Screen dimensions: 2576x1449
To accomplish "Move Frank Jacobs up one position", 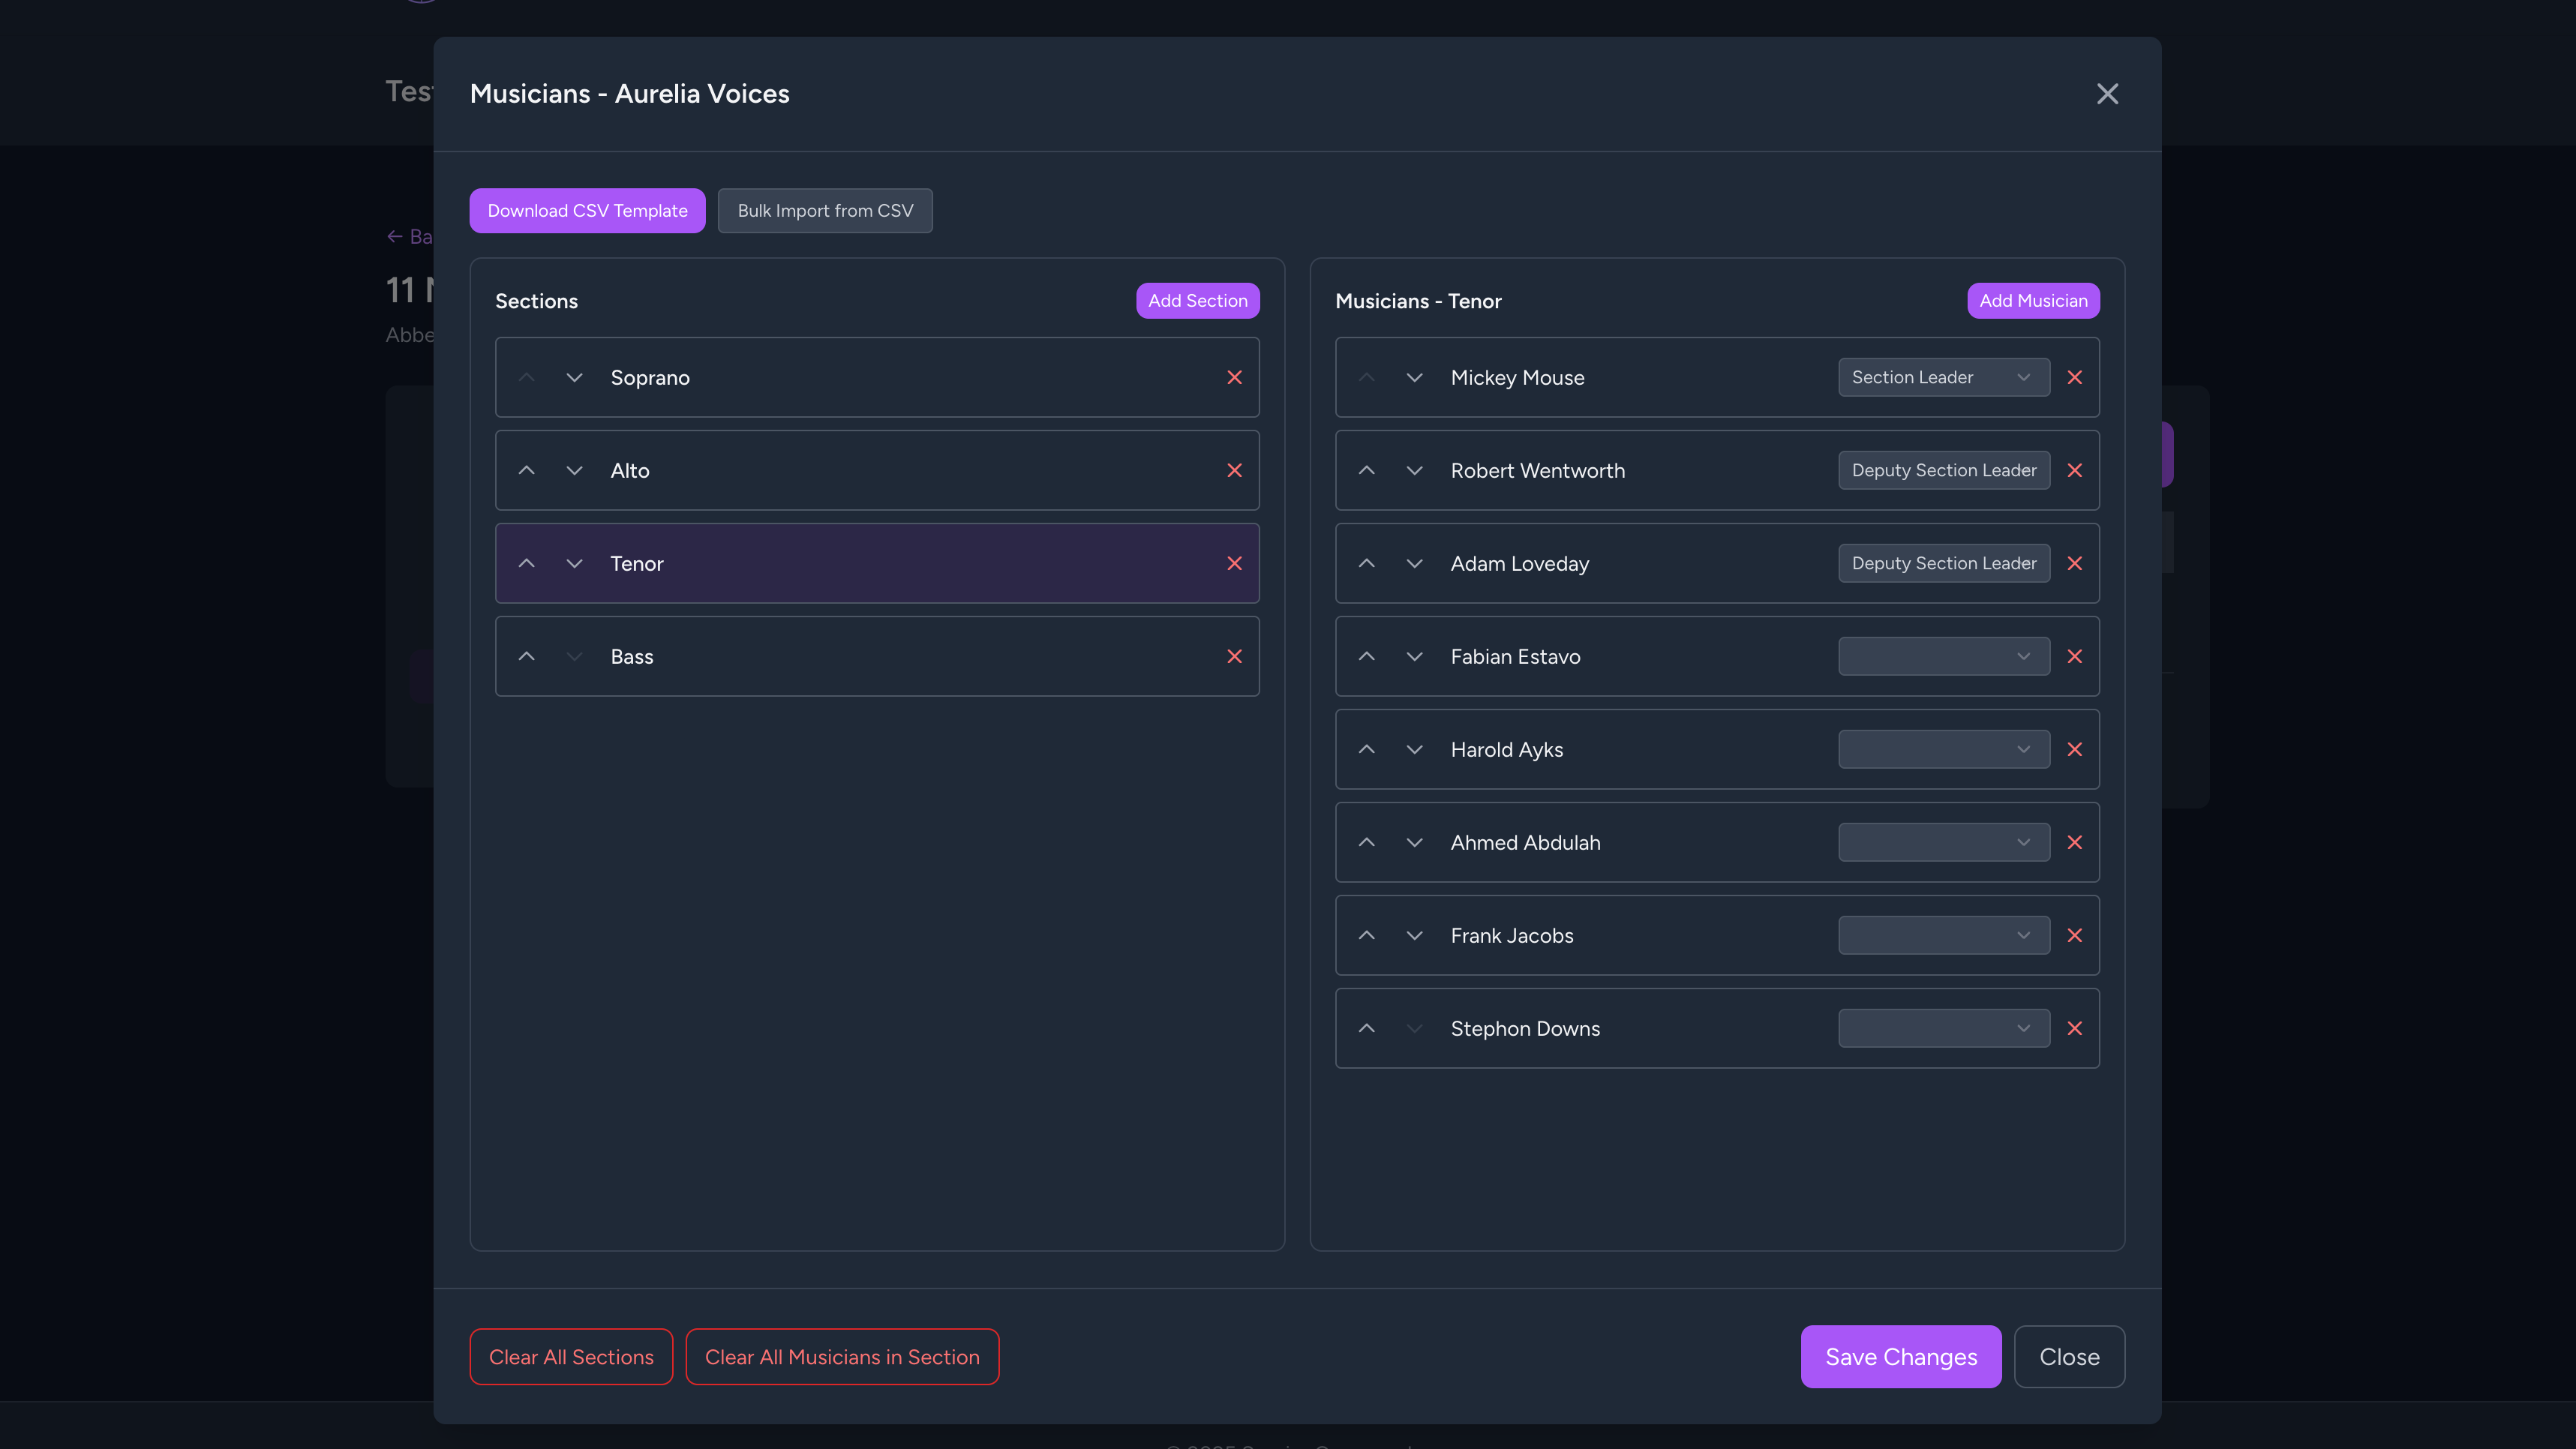I will coord(1366,935).
